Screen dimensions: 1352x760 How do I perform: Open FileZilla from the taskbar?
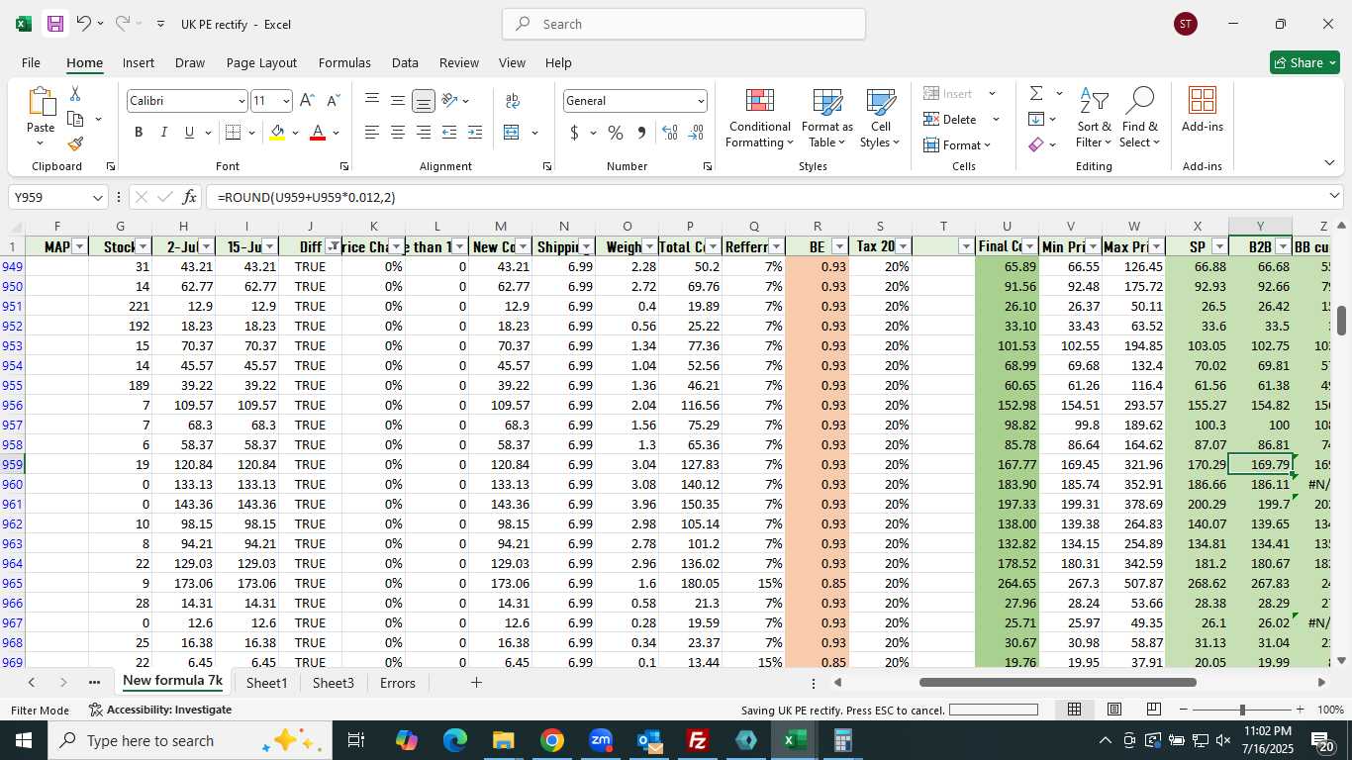tap(698, 740)
